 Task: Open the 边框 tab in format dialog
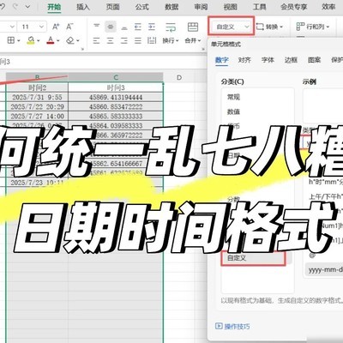(x=291, y=60)
